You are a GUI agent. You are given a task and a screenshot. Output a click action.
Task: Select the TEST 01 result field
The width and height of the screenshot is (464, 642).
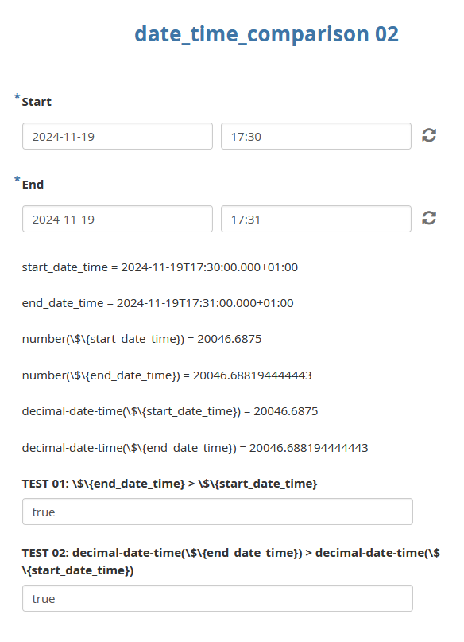pos(218,512)
